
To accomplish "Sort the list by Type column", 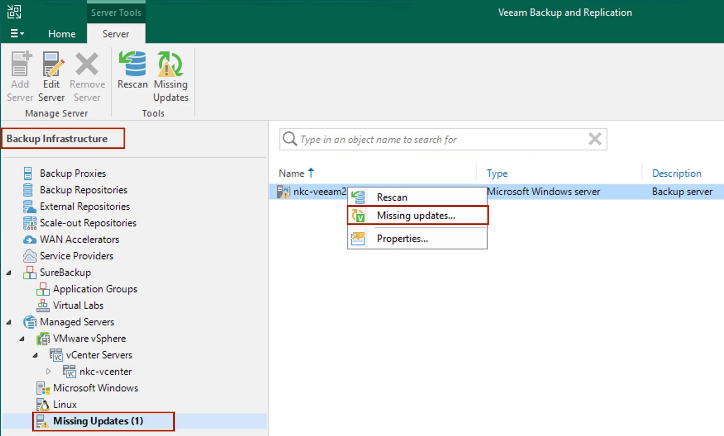I will [497, 173].
